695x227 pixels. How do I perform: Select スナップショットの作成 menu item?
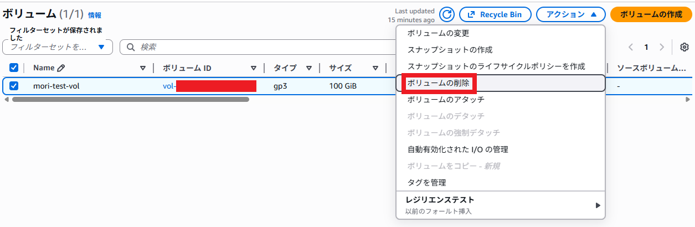coord(501,50)
